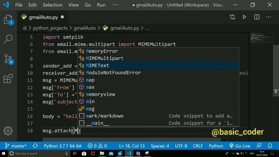
Task: Open Task View on the taskbar
Action: pyautogui.click(x=75, y=153)
